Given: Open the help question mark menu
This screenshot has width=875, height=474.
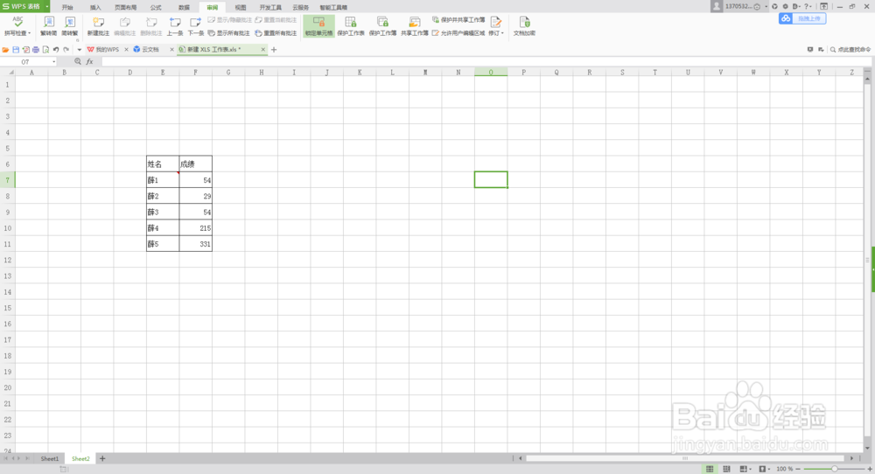Looking at the screenshot, I should coord(807,6).
